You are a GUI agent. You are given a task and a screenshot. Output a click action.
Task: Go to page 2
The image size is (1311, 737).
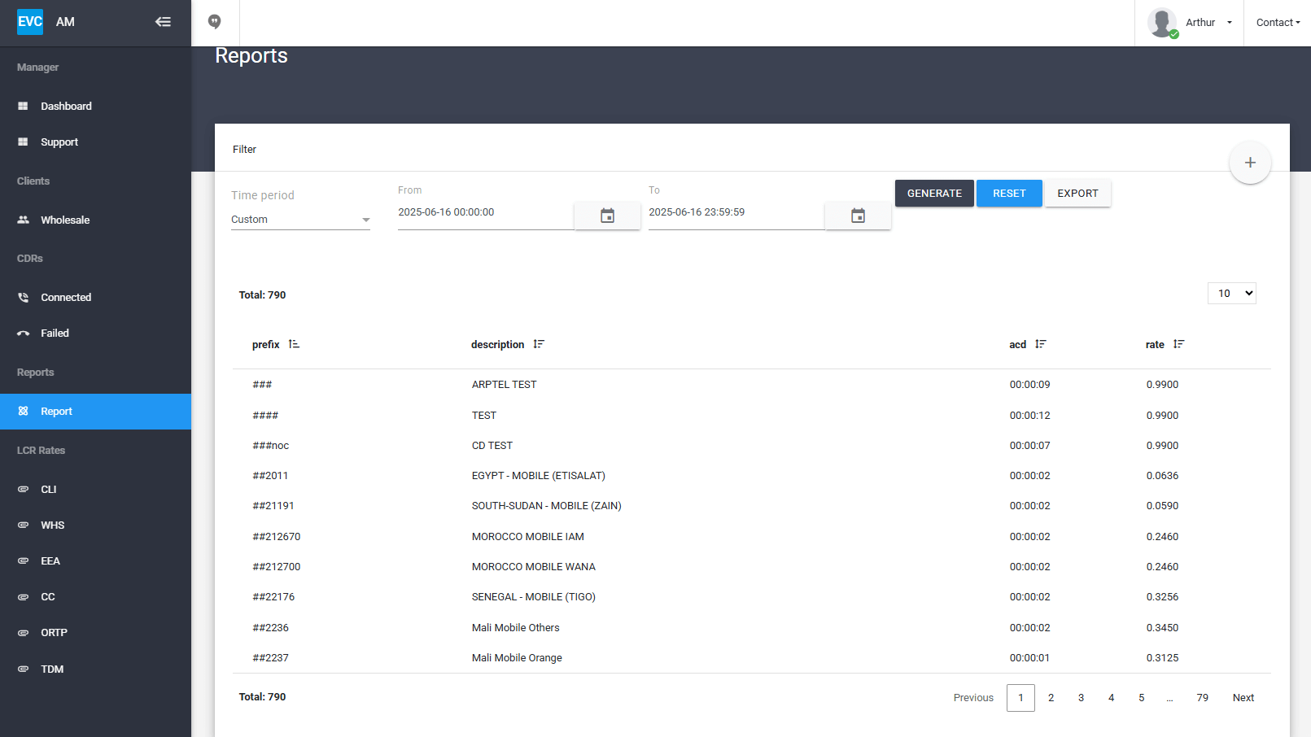tap(1051, 698)
